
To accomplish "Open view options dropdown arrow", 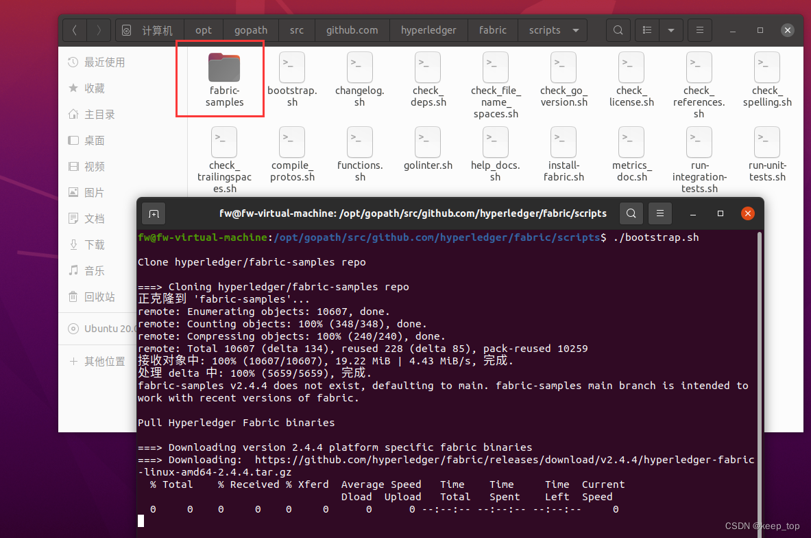I will coord(671,30).
